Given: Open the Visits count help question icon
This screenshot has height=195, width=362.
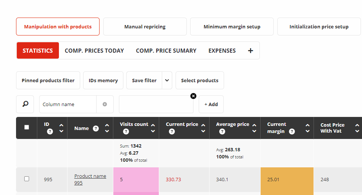Looking at the screenshot, I should pyautogui.click(x=126, y=131).
